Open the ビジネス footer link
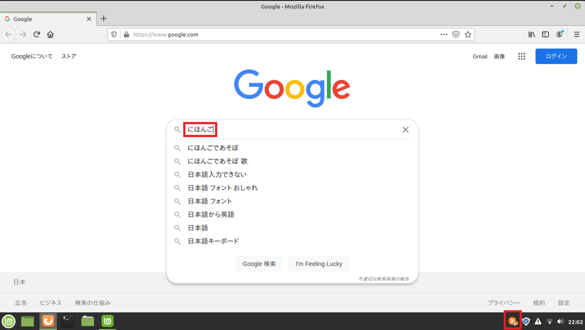This screenshot has height=330, width=585. click(x=51, y=303)
